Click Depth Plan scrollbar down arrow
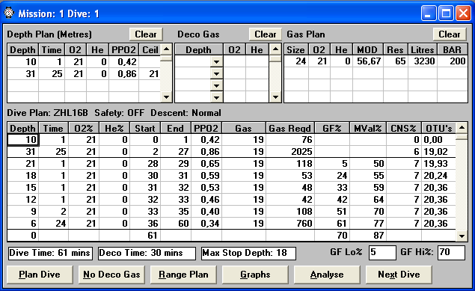This screenshot has height=291, width=475. [x=166, y=97]
